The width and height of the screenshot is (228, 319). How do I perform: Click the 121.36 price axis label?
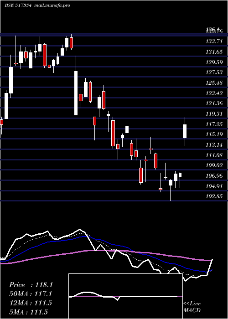pos(214,103)
